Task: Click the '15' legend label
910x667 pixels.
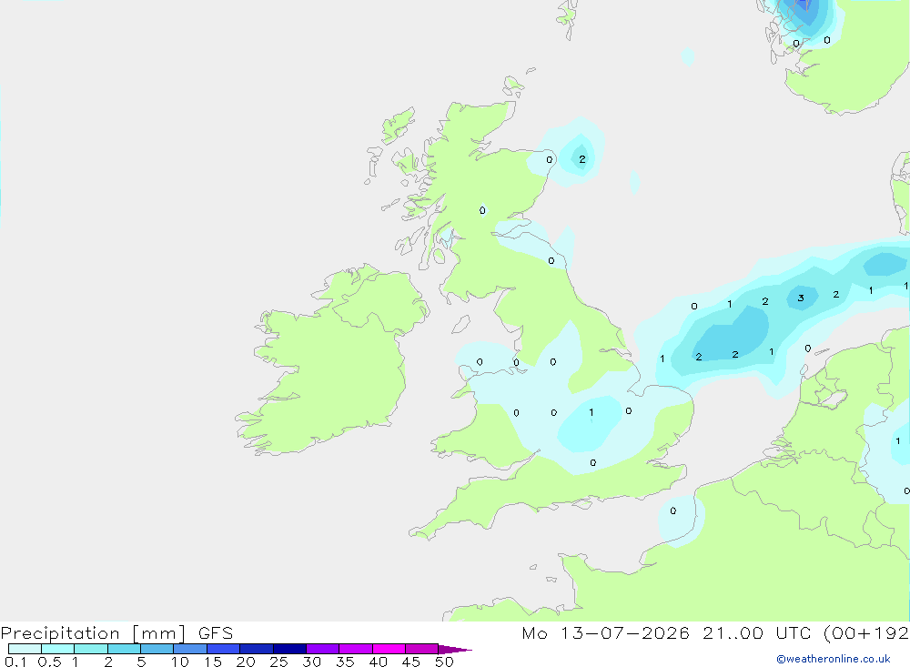Action: coord(213,662)
